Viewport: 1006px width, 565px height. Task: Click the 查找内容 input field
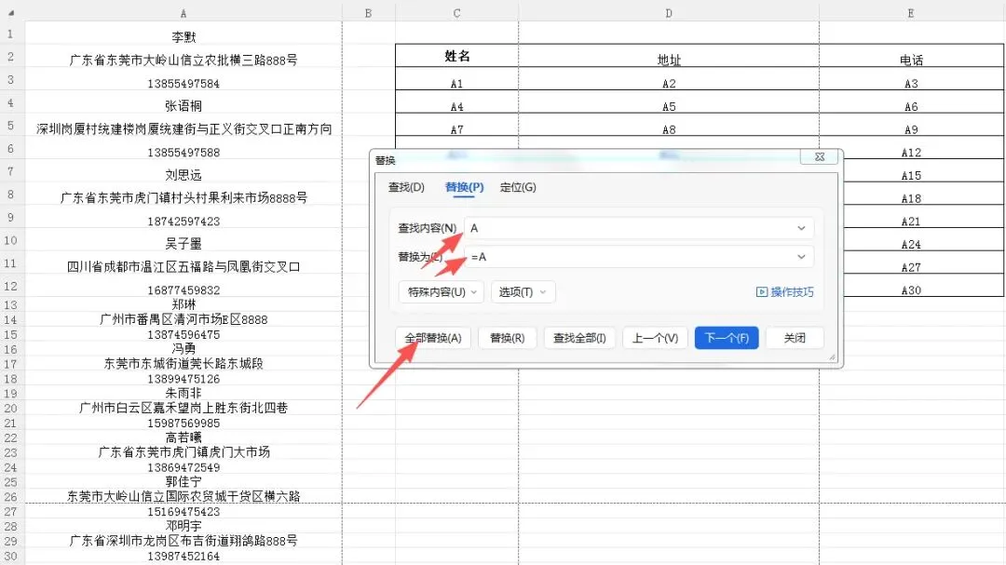[639, 228]
